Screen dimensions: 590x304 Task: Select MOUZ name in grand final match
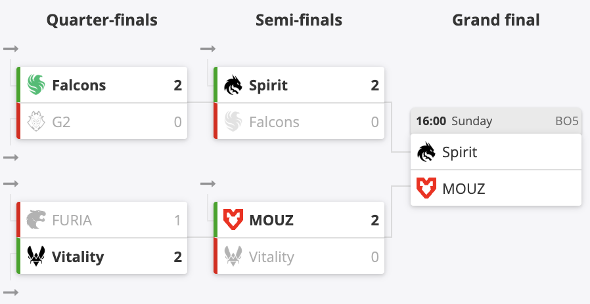pos(464,189)
